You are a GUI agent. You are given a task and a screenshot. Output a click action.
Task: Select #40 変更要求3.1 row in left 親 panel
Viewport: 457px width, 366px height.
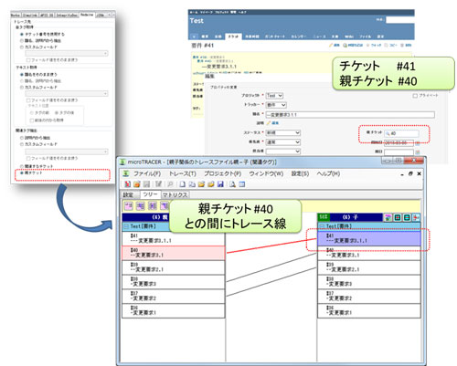coord(174,253)
